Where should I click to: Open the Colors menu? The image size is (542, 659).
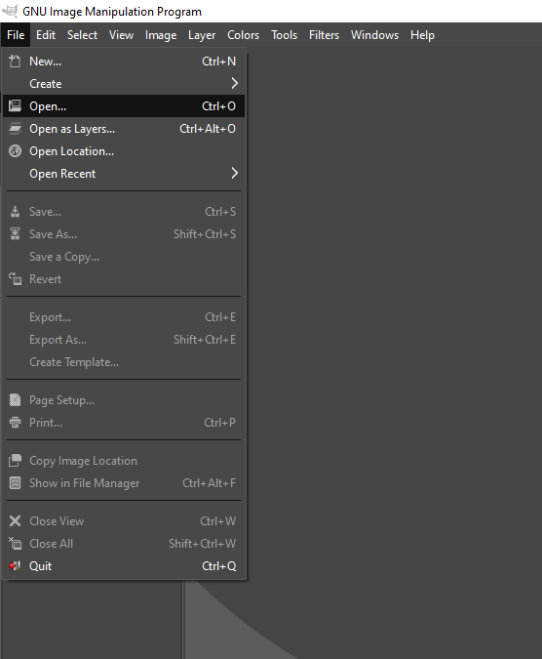tap(244, 35)
